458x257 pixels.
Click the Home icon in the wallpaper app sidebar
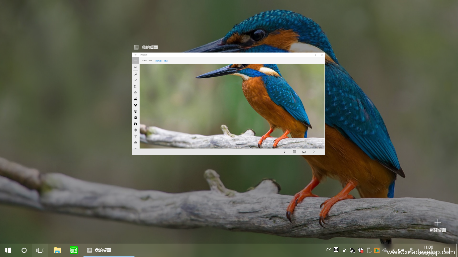coord(135,67)
